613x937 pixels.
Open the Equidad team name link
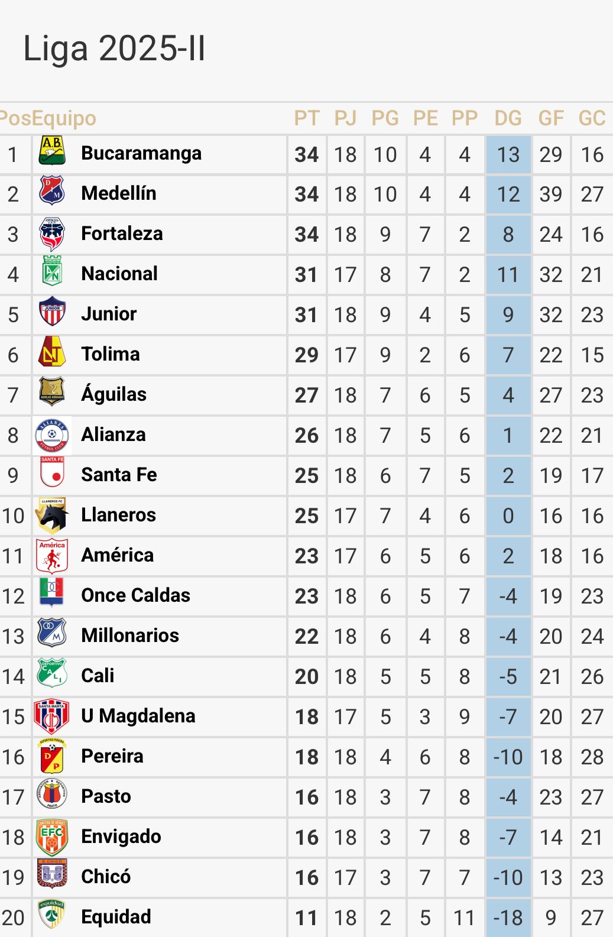click(116, 917)
